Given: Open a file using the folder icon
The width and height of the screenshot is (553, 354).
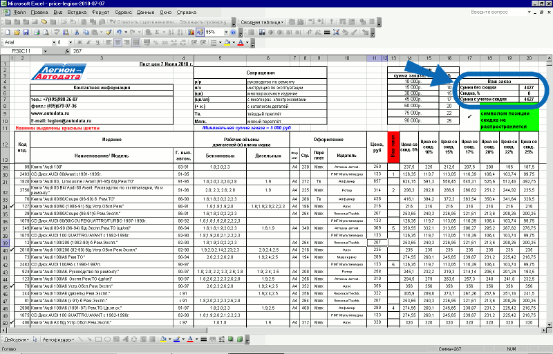Looking at the screenshot, I should pos(17,32).
